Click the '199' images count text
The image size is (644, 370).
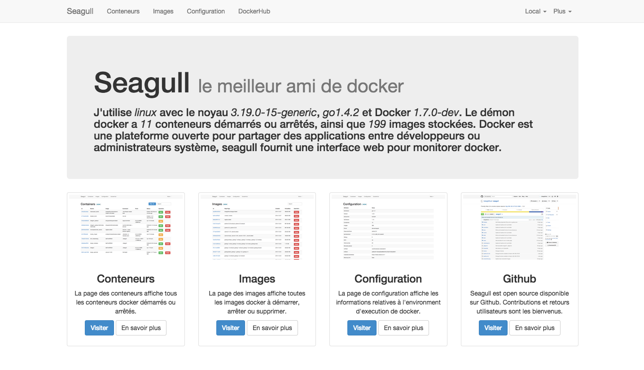(377, 124)
